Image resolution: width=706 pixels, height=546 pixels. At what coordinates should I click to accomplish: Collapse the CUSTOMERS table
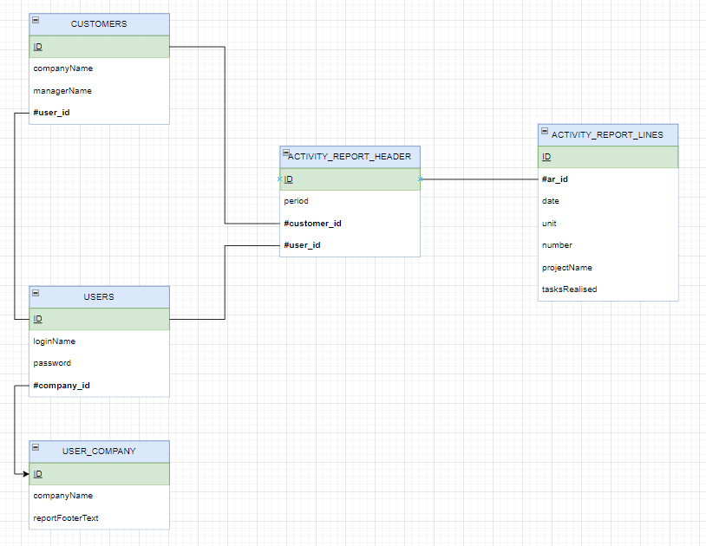36,19
